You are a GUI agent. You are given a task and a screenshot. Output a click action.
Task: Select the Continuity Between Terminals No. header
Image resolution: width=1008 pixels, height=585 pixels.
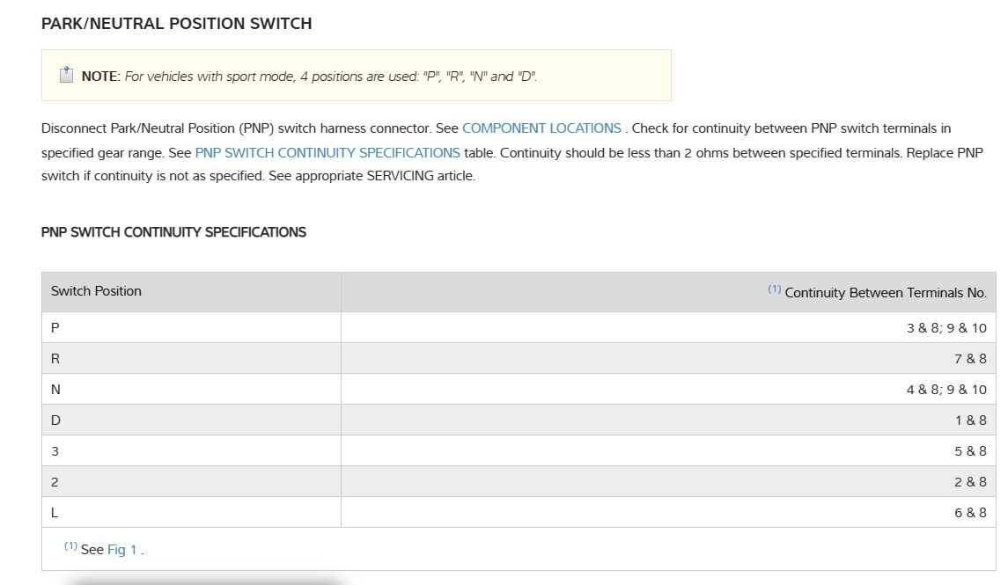click(885, 293)
